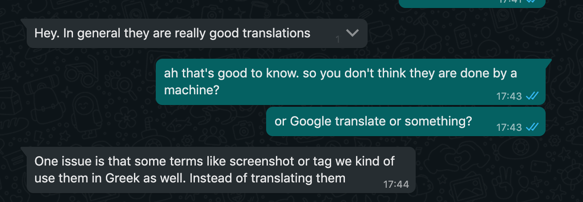583x202 pixels.
Task: Open the message options chevron on the 'Hey. In general' message
Action: pyautogui.click(x=352, y=33)
